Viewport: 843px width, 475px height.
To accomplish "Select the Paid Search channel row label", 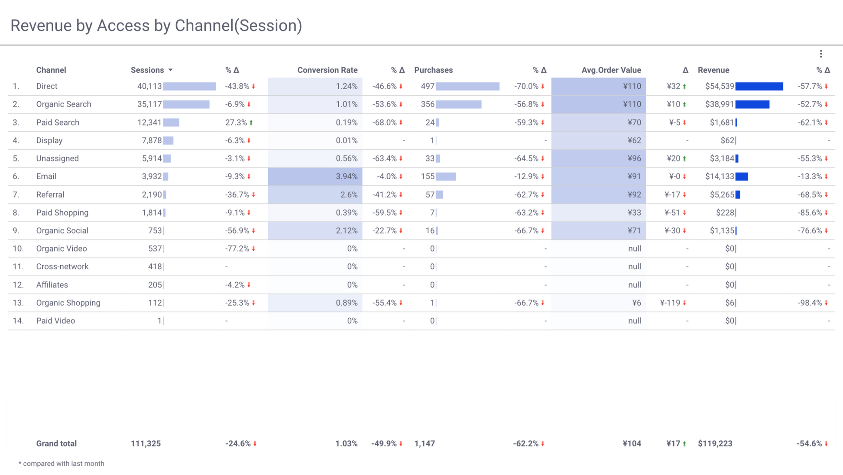I will pyautogui.click(x=58, y=123).
